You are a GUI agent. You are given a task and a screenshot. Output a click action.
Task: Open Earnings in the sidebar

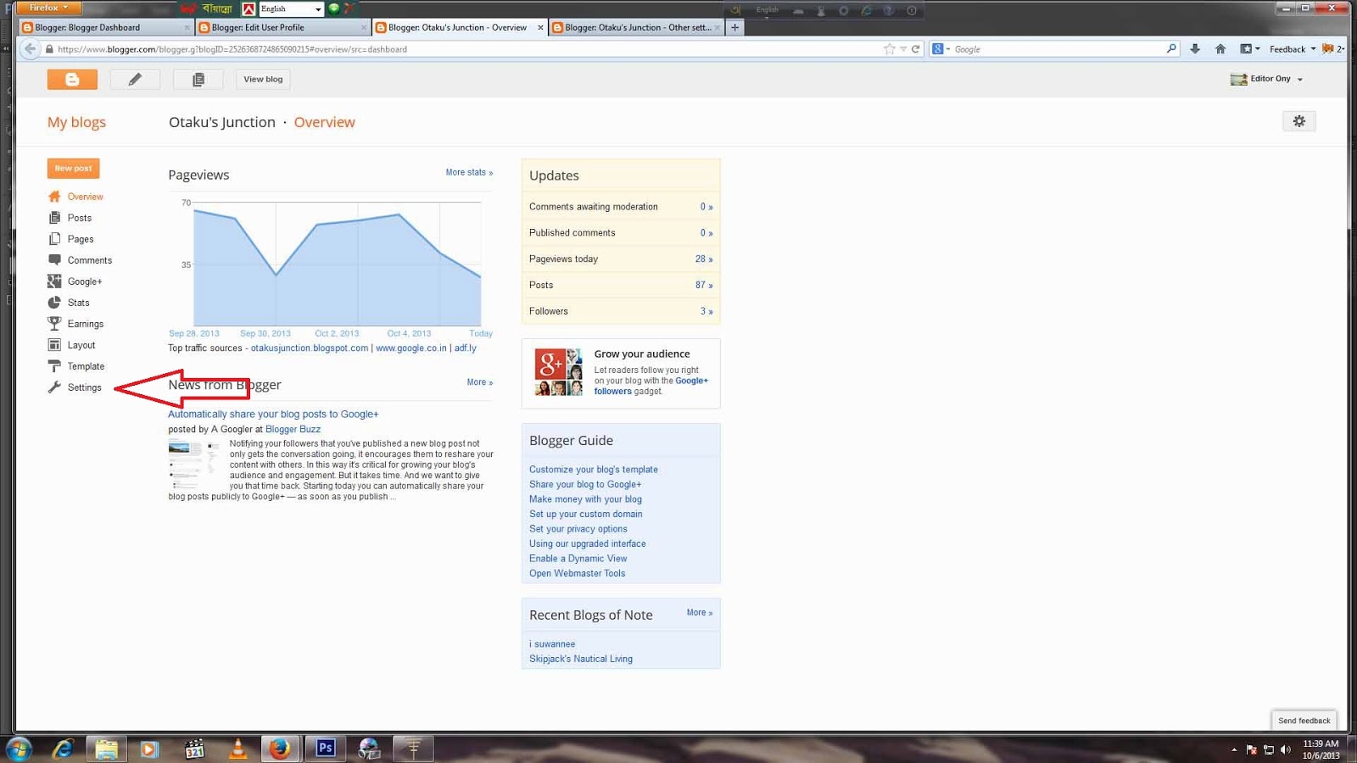click(85, 324)
